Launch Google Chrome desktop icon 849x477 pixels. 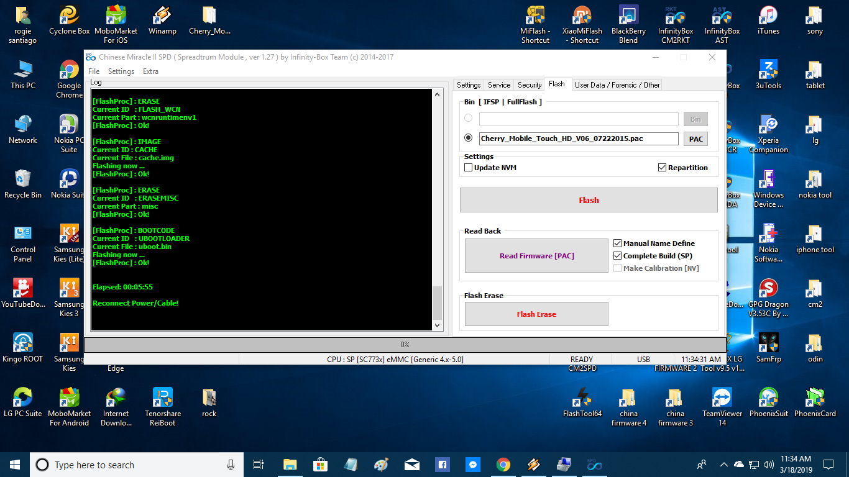click(69, 79)
